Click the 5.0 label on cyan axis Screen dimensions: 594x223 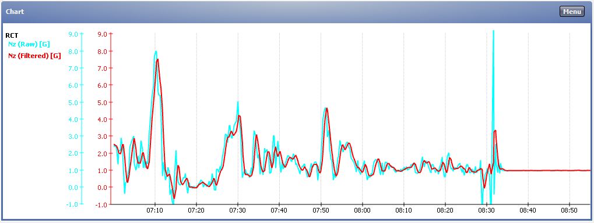[x=73, y=102]
